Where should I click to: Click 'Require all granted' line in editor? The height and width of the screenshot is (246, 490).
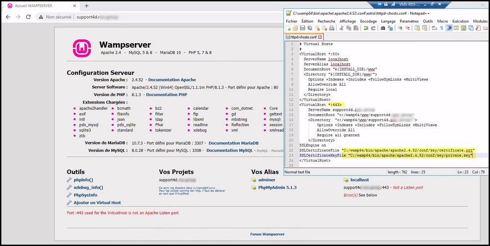[338, 135]
